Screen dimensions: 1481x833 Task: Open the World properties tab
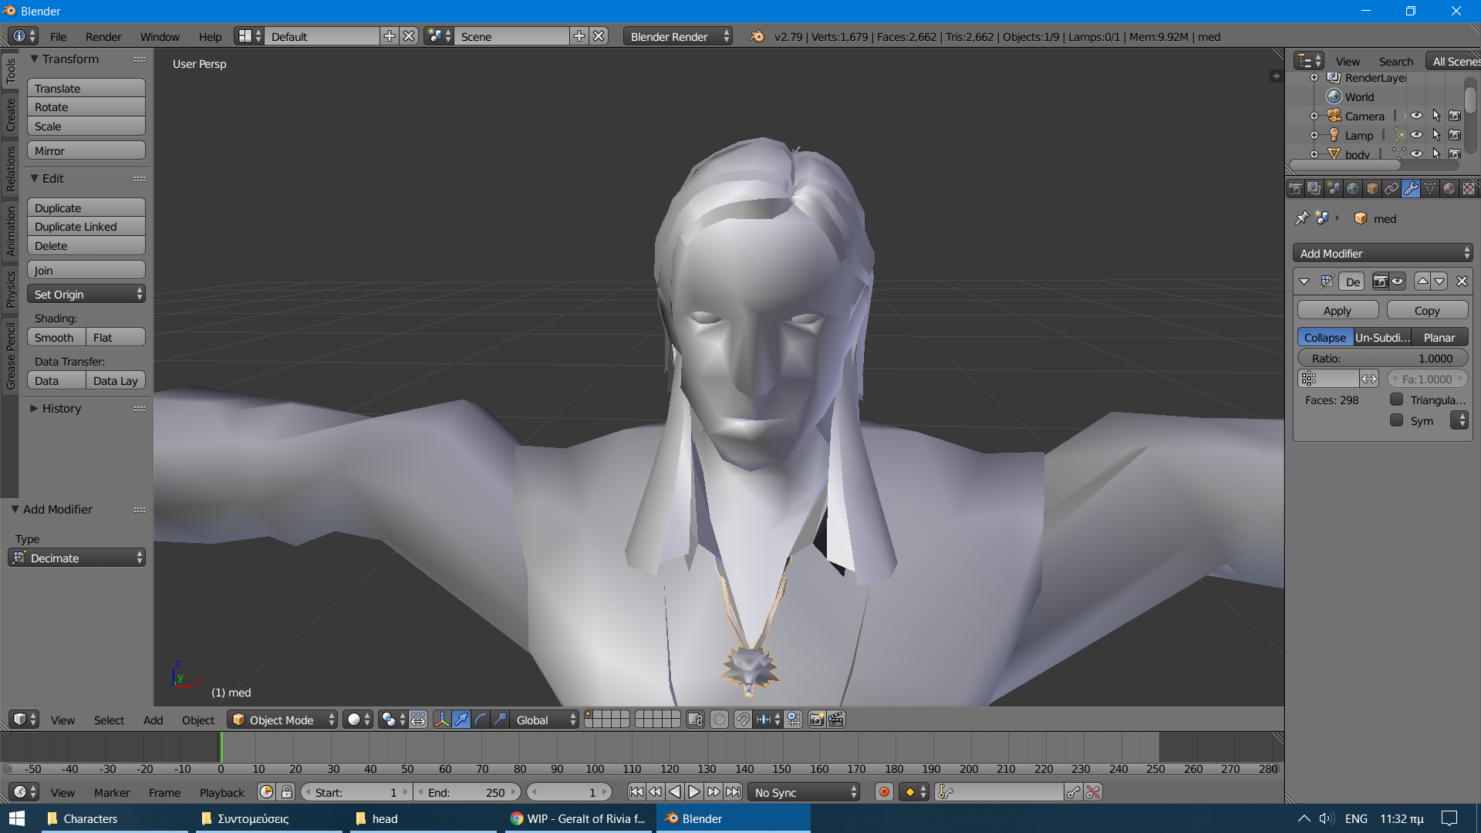(1353, 189)
